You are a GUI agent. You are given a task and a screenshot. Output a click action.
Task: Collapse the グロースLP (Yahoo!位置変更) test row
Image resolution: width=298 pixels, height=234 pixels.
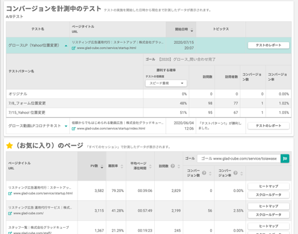(66, 46)
